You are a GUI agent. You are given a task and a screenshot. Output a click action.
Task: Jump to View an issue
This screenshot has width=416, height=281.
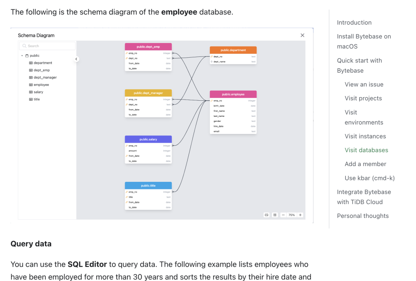364,85
